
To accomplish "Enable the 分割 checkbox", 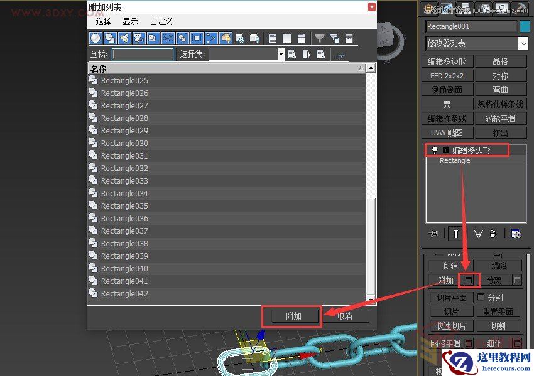I will (x=481, y=297).
